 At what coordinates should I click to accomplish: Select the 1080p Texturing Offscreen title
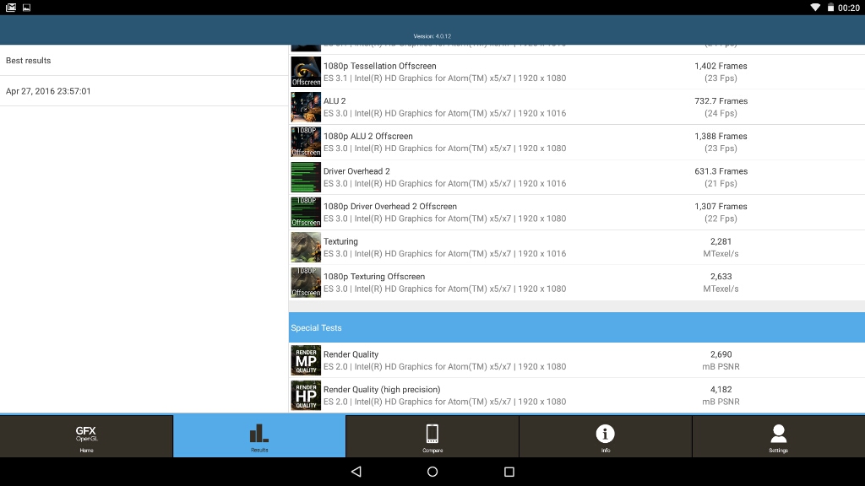click(x=374, y=277)
